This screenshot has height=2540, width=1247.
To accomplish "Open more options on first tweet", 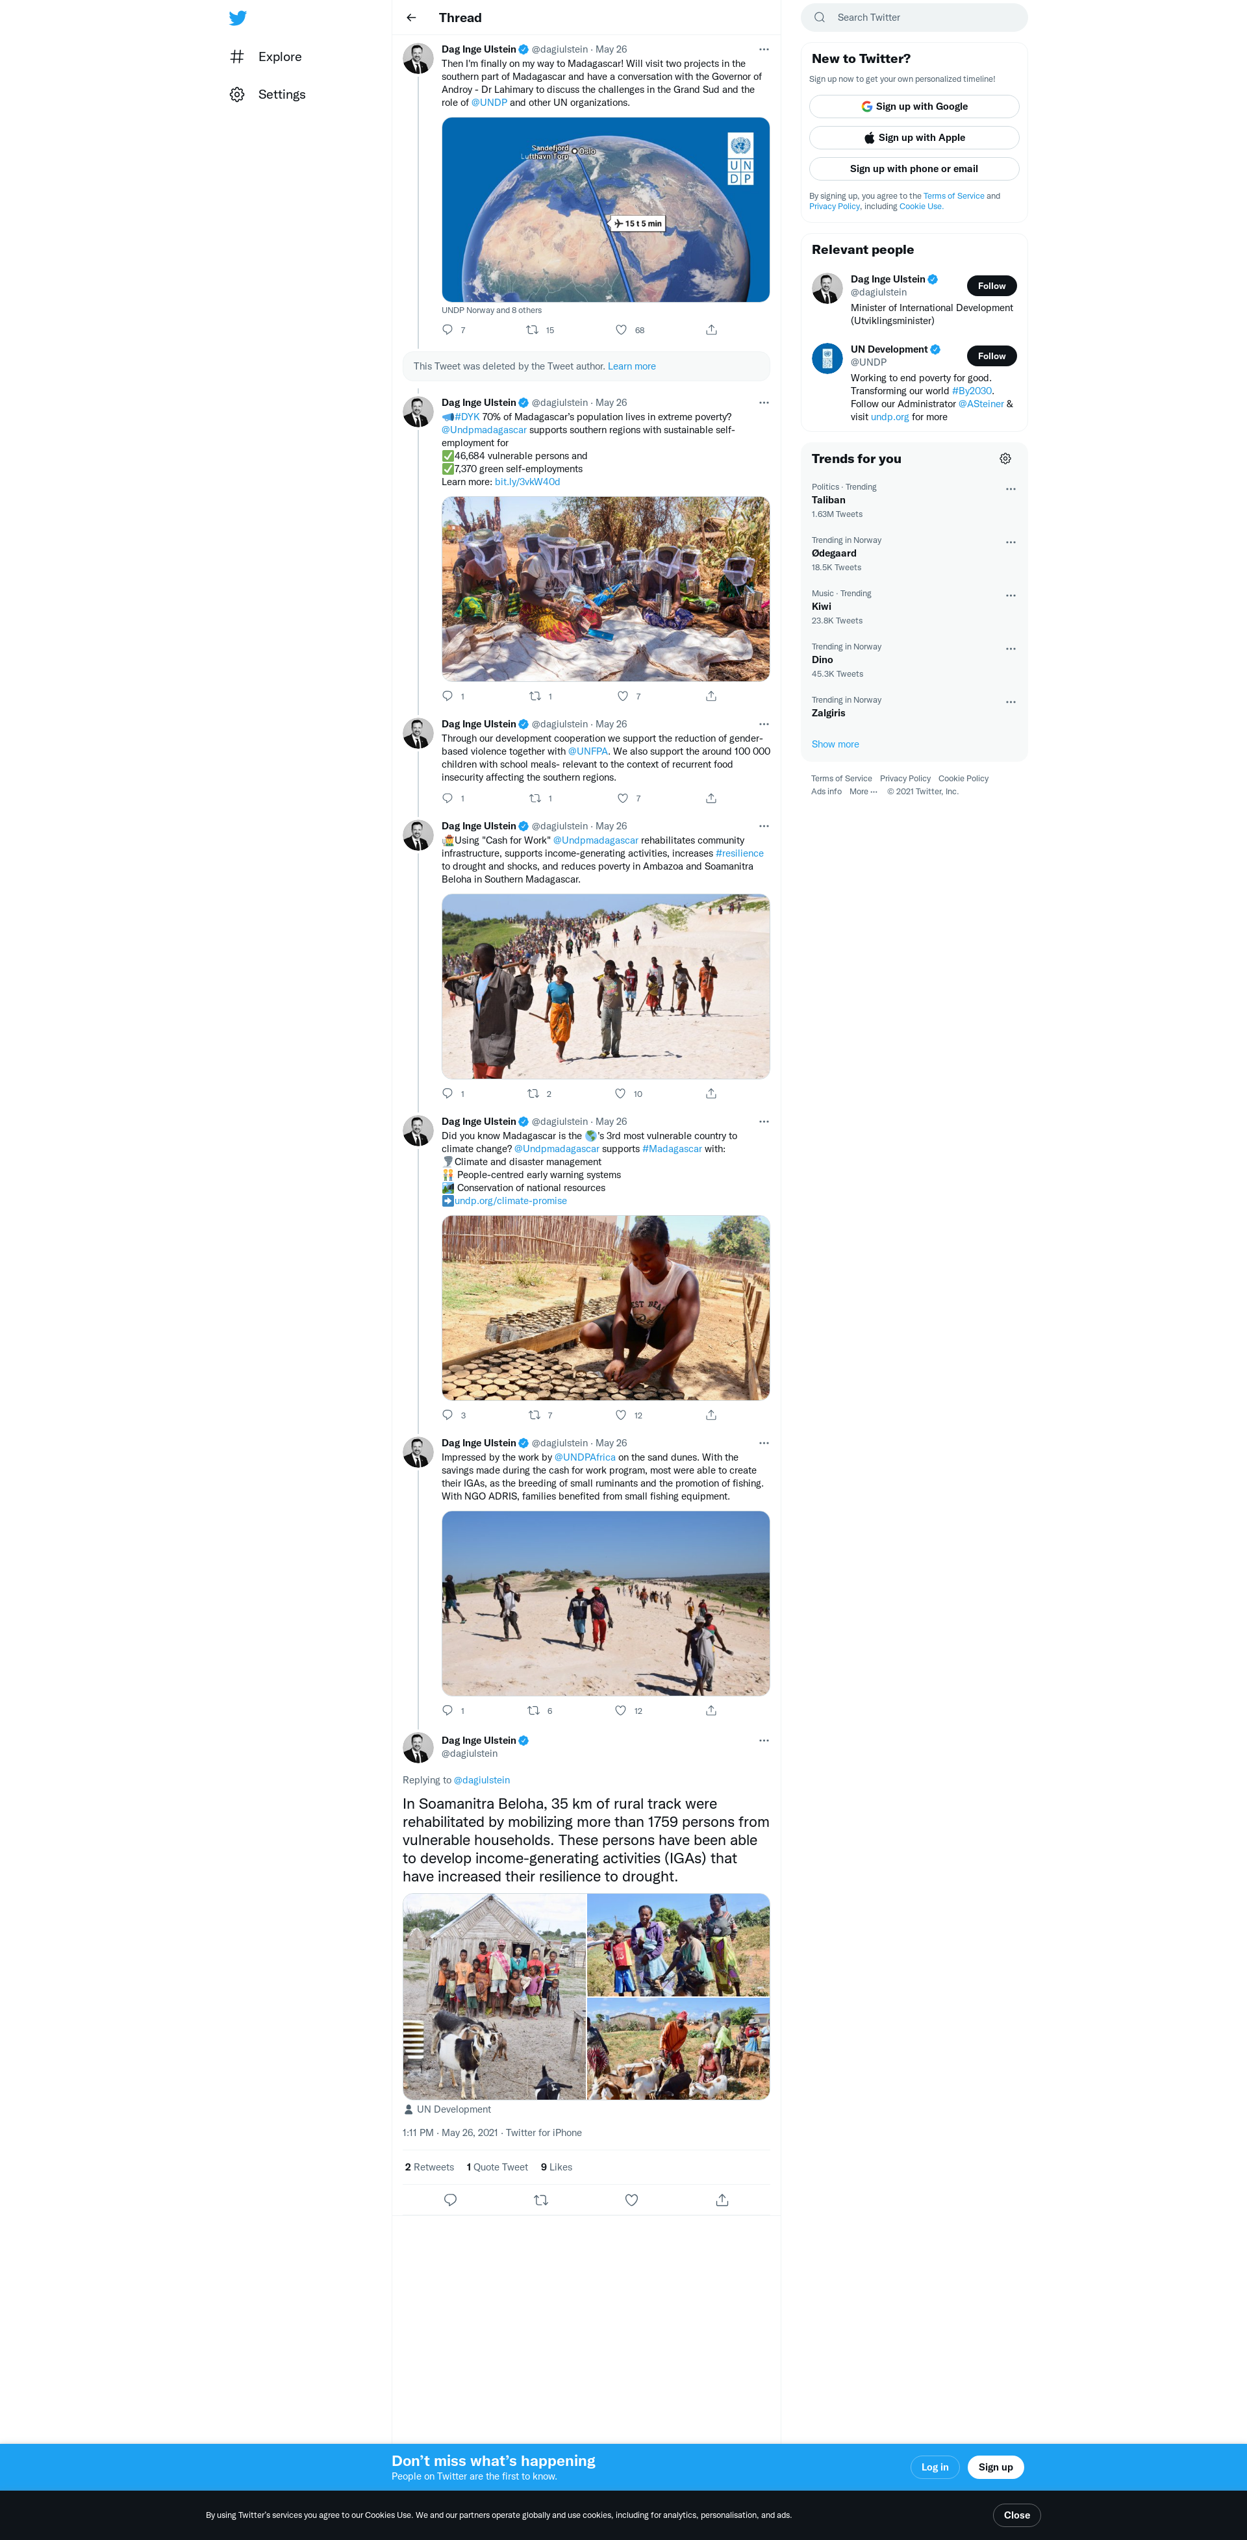I will pos(763,49).
